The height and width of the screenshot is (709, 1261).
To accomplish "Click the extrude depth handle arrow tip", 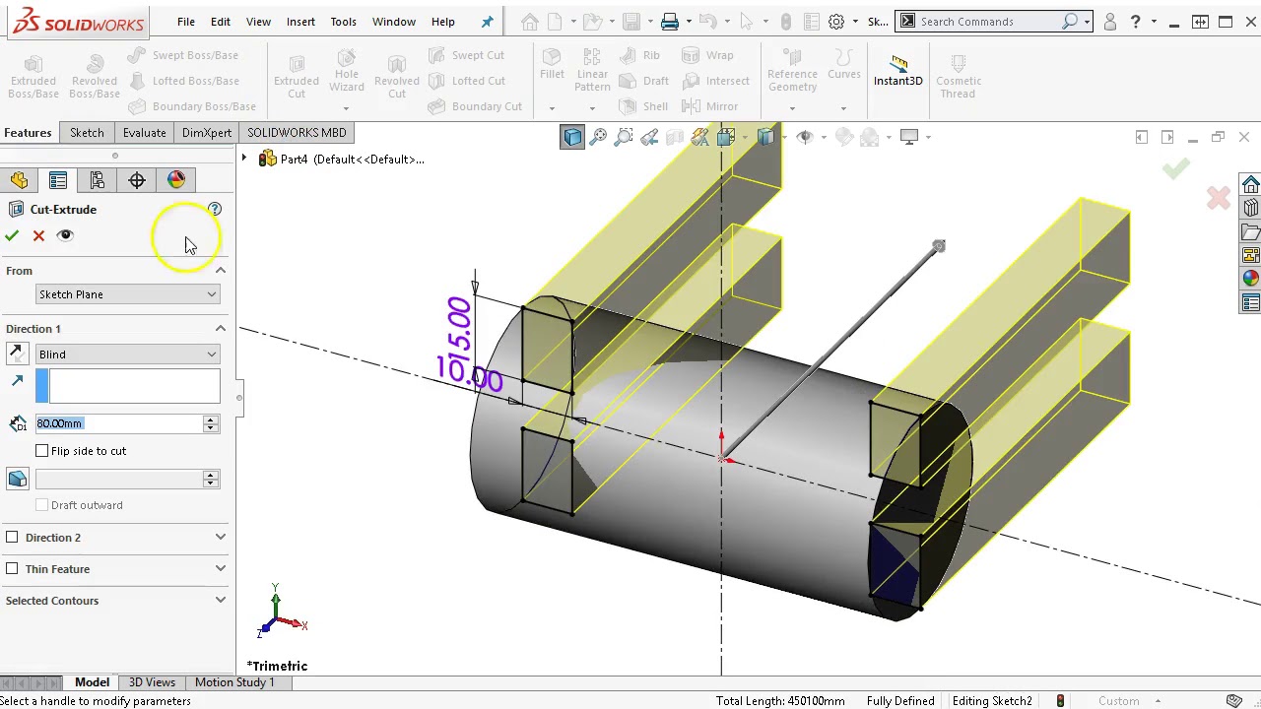I will pyautogui.click(x=938, y=246).
